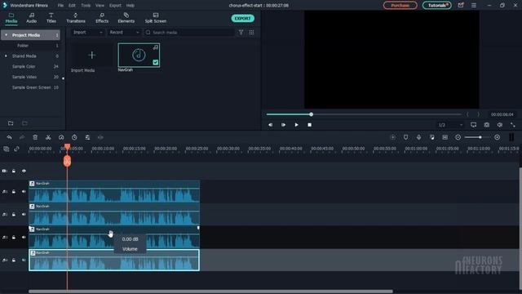Open the hamburger menu in title bar
This screenshot has height=294, width=522.
pyautogui.click(x=474, y=6)
